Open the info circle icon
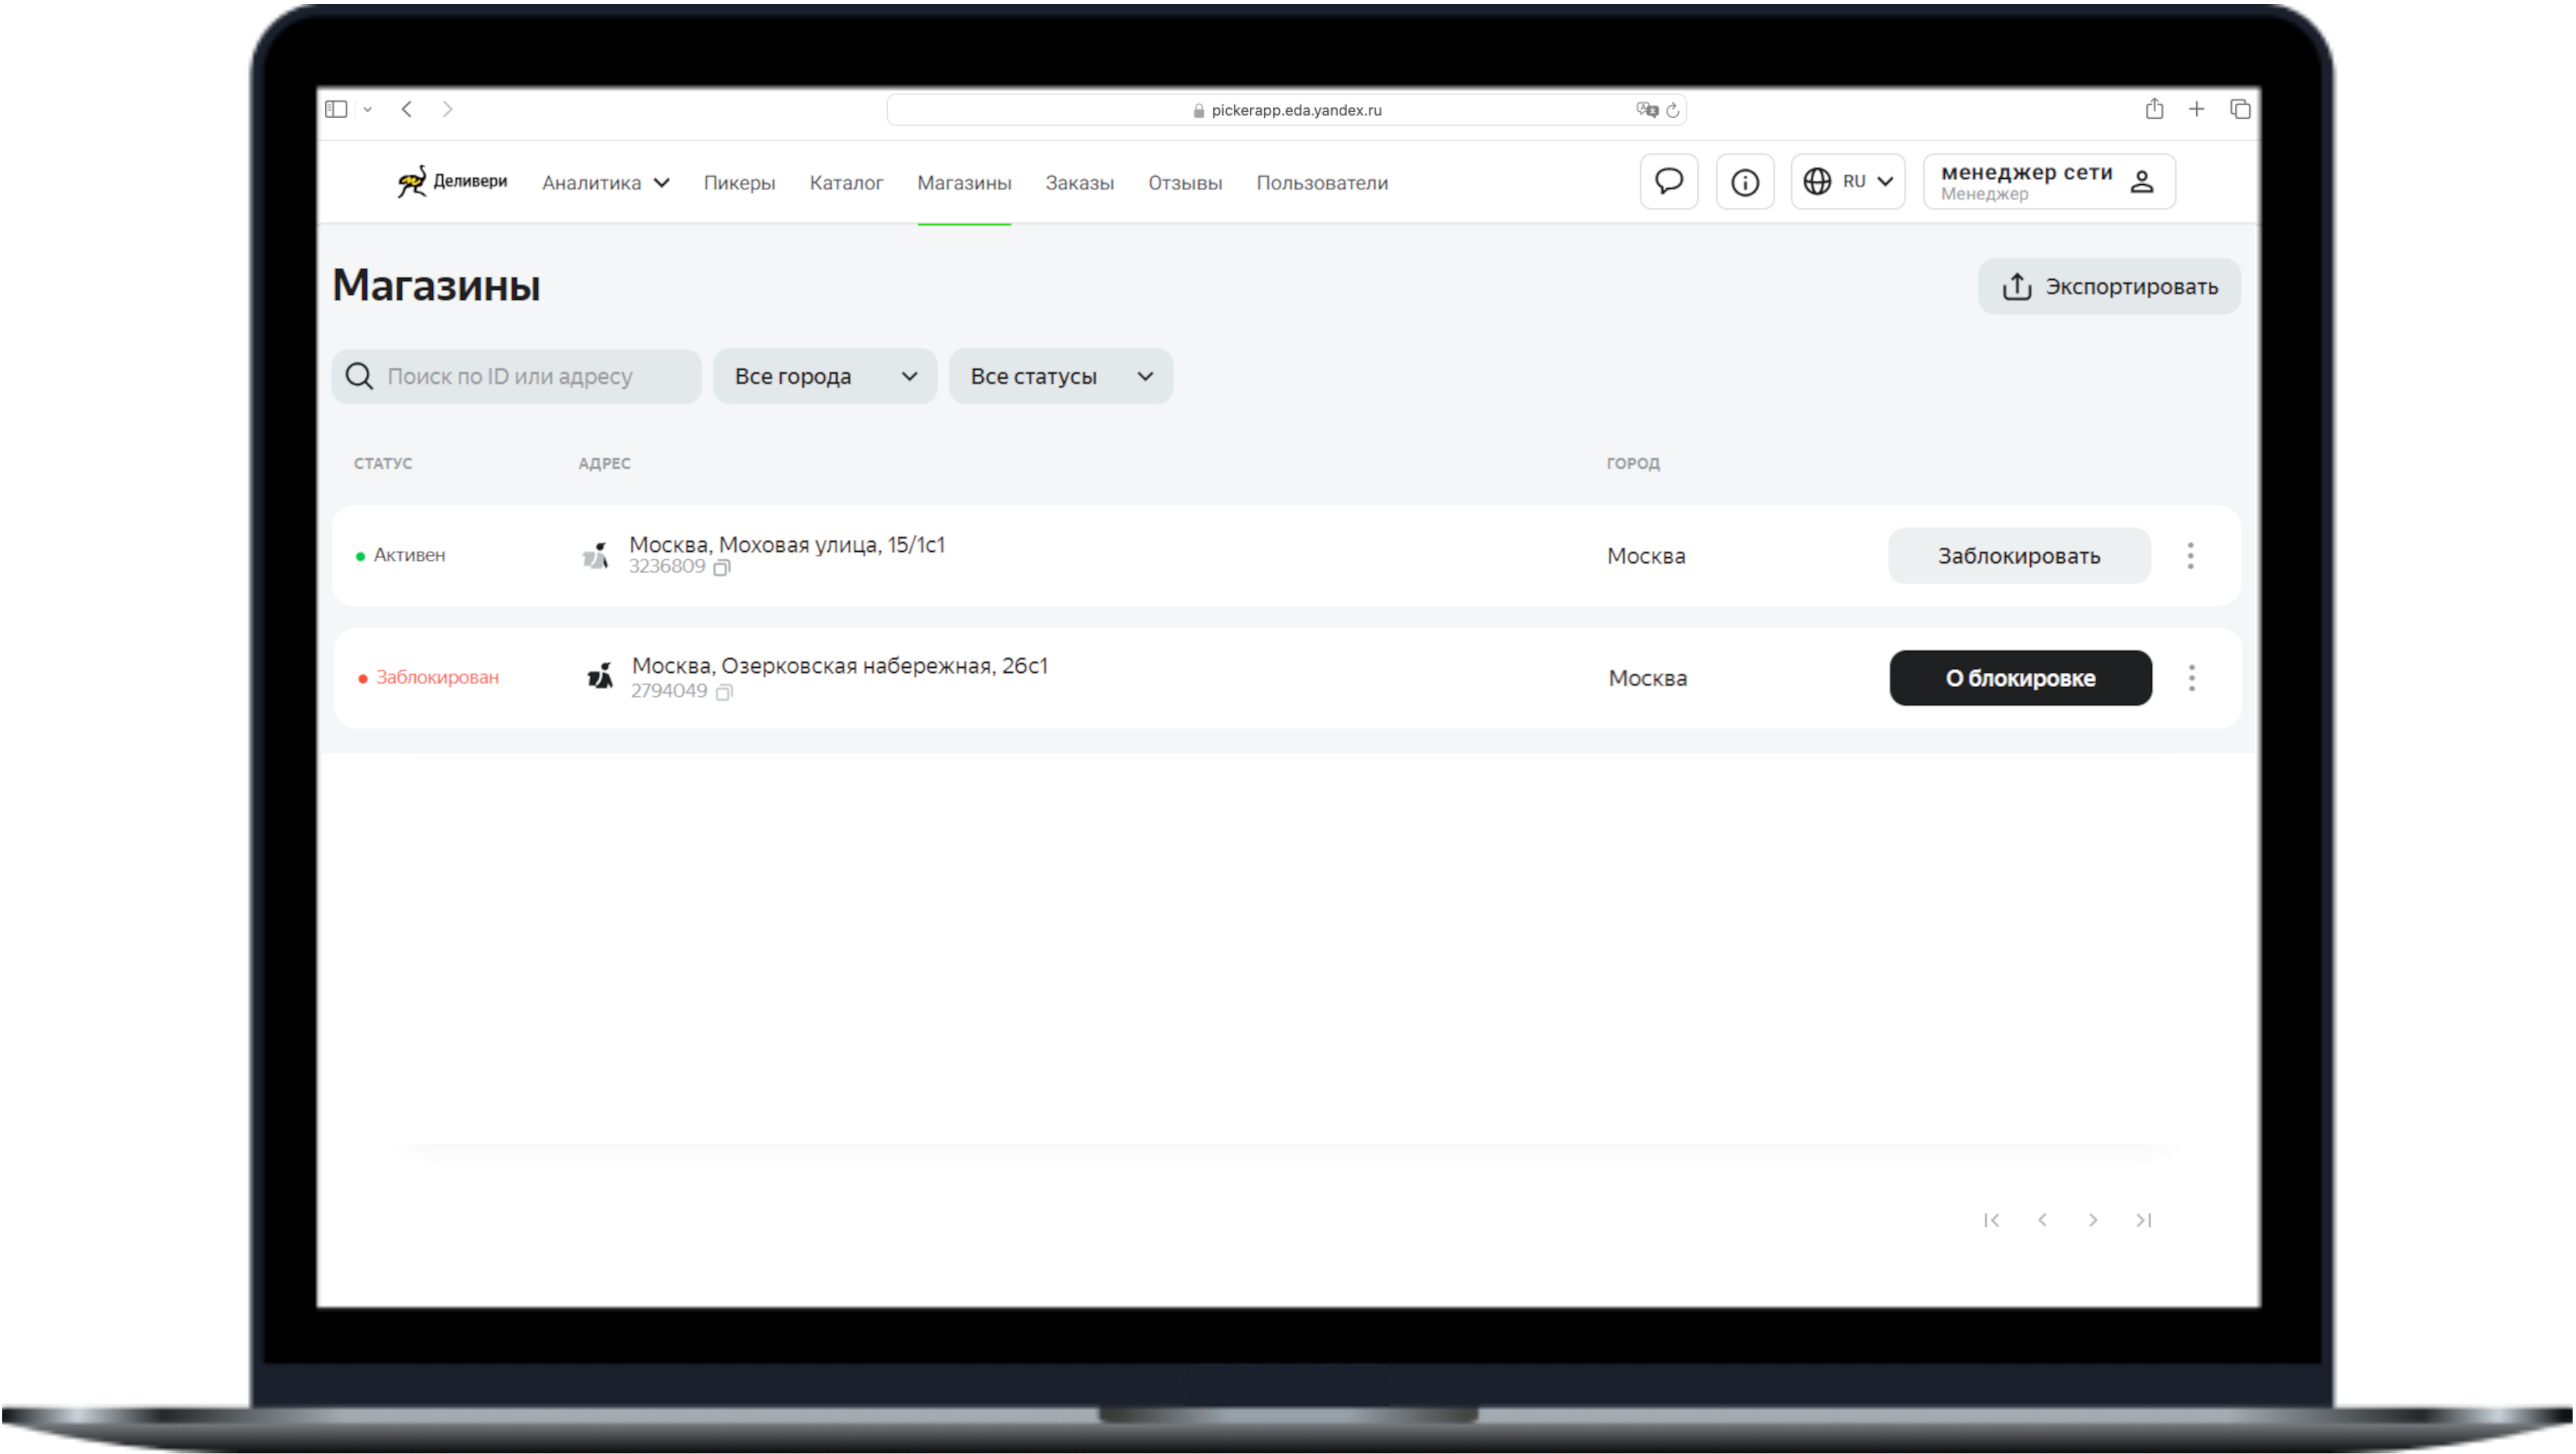2576x1454 pixels. (x=1745, y=182)
